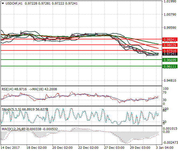Select the 29 Dec 03:00 time axis label
Image resolution: width=178 pixels, height=151 pixels.
(140, 148)
